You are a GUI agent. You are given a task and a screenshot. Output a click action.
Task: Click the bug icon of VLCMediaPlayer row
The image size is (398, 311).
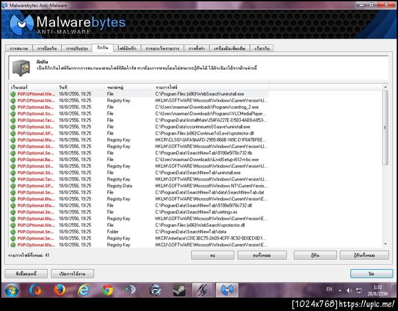(x=13, y=114)
